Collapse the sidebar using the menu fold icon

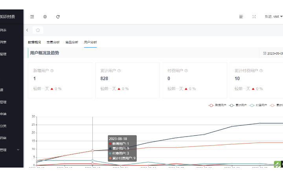tap(32, 17)
